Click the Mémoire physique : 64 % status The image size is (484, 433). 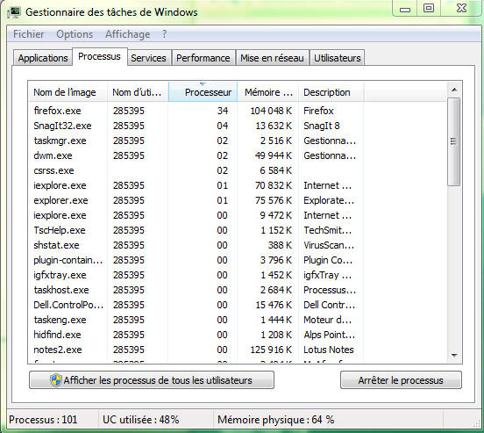pyautogui.click(x=275, y=420)
